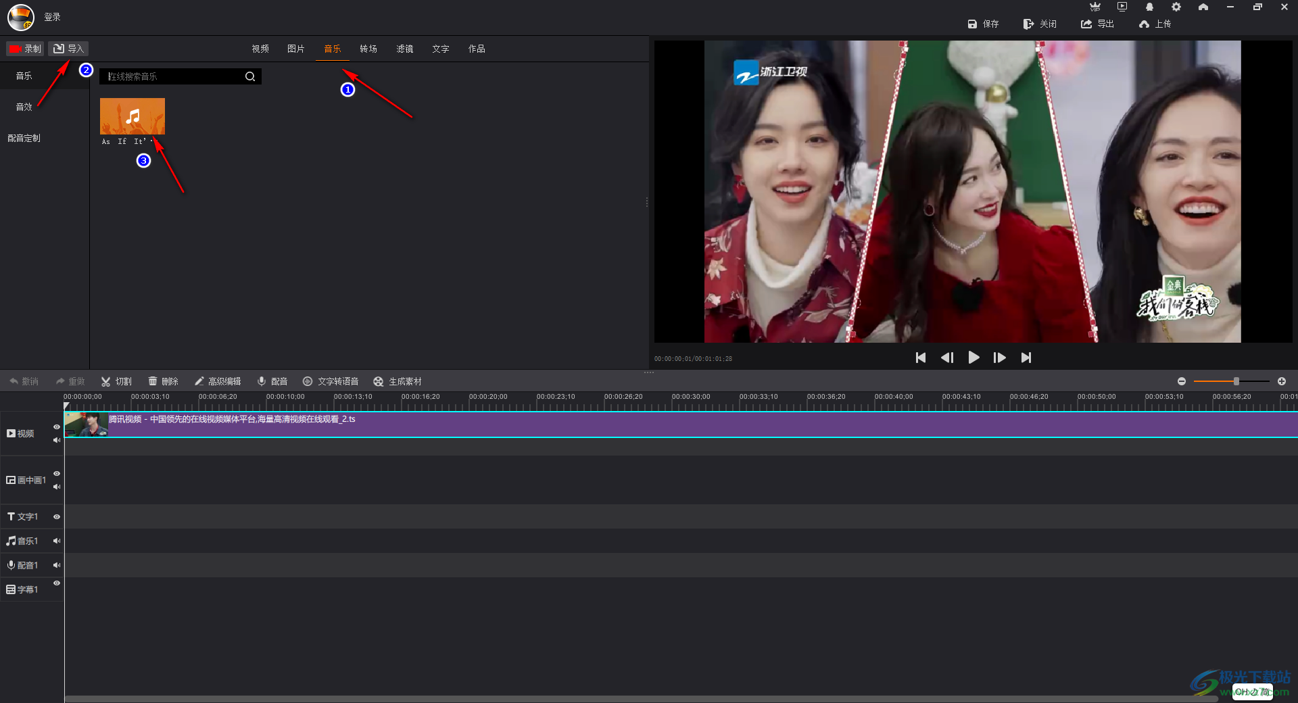This screenshot has width=1298, height=703.
Task: Click the 导入 import button
Action: click(68, 49)
